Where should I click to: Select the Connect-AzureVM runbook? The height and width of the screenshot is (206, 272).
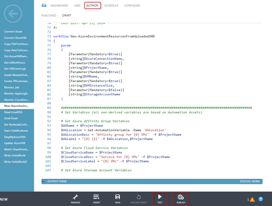[15, 38]
